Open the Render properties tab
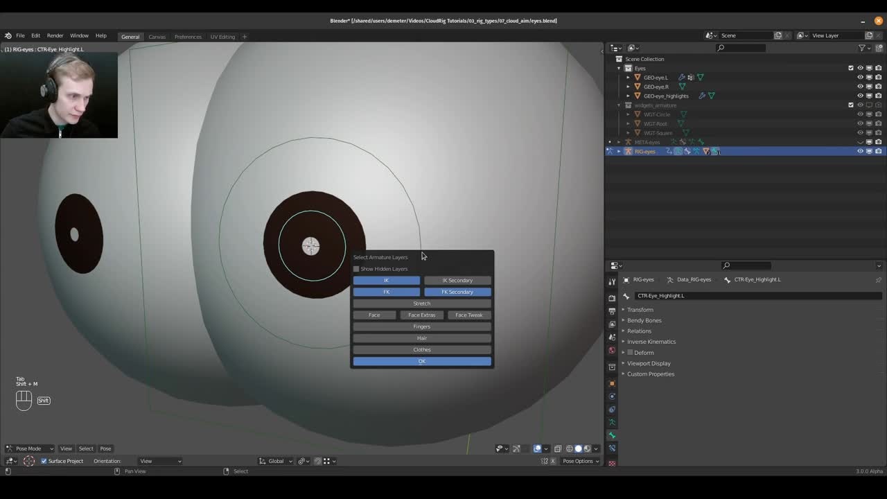Screen dimensions: 887x499 click(x=612, y=297)
